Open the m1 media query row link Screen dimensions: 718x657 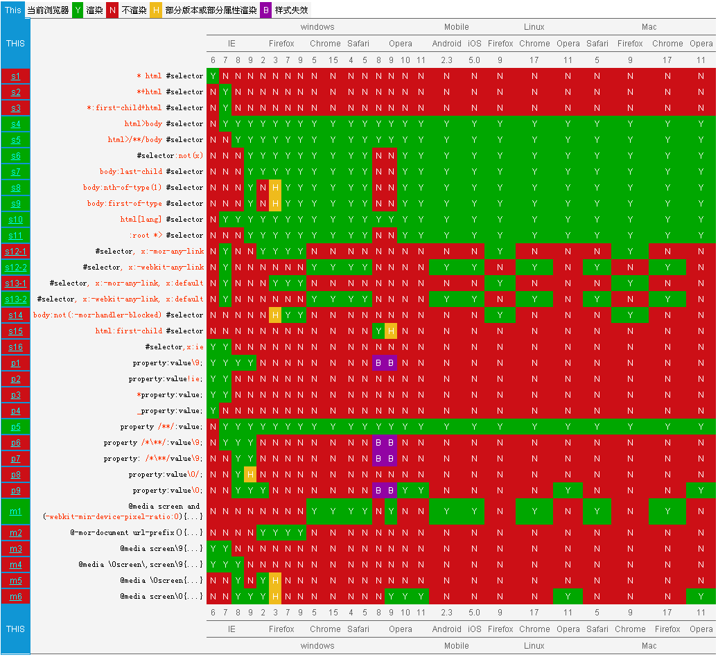[15, 511]
